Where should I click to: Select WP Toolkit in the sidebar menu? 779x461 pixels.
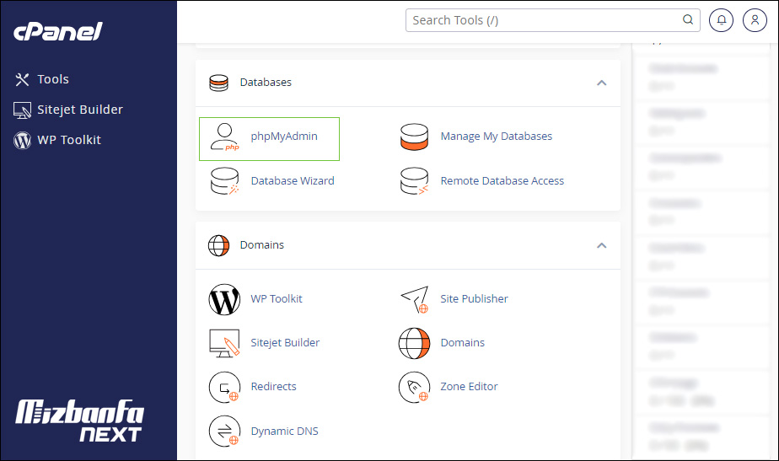pyautogui.click(x=69, y=140)
